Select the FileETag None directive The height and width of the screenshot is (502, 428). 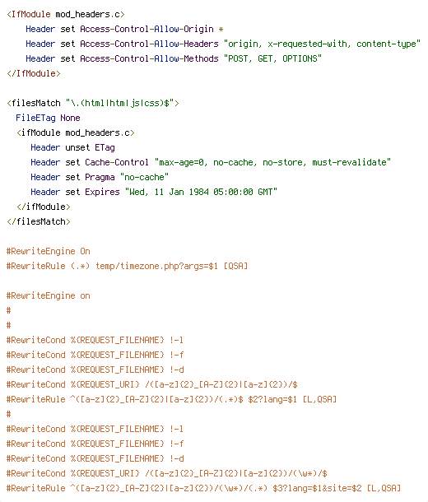click(x=48, y=118)
